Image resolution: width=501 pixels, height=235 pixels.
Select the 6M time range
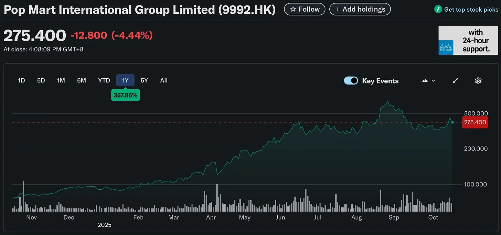pos(82,80)
